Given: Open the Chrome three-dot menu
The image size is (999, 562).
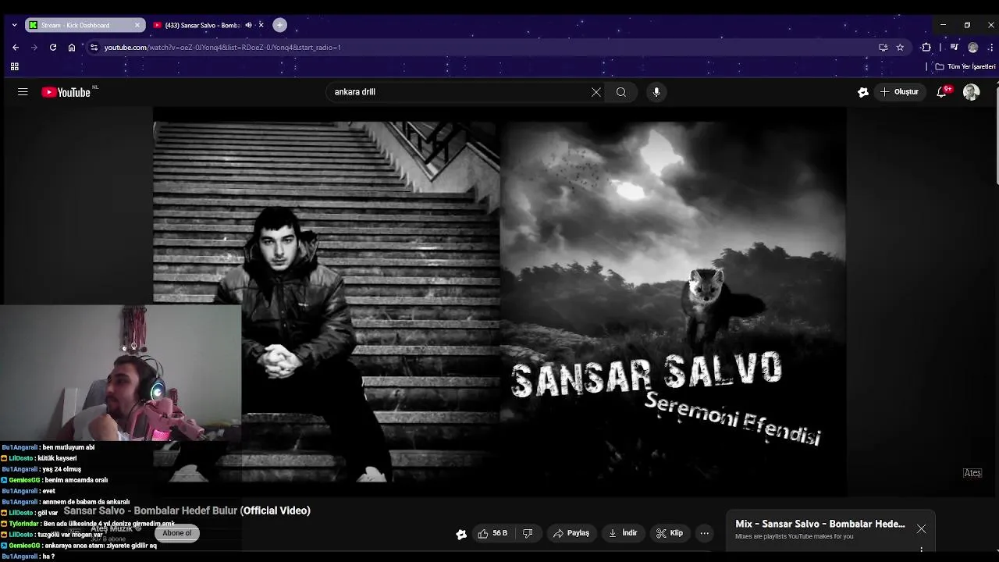Looking at the screenshot, I should tap(990, 48).
